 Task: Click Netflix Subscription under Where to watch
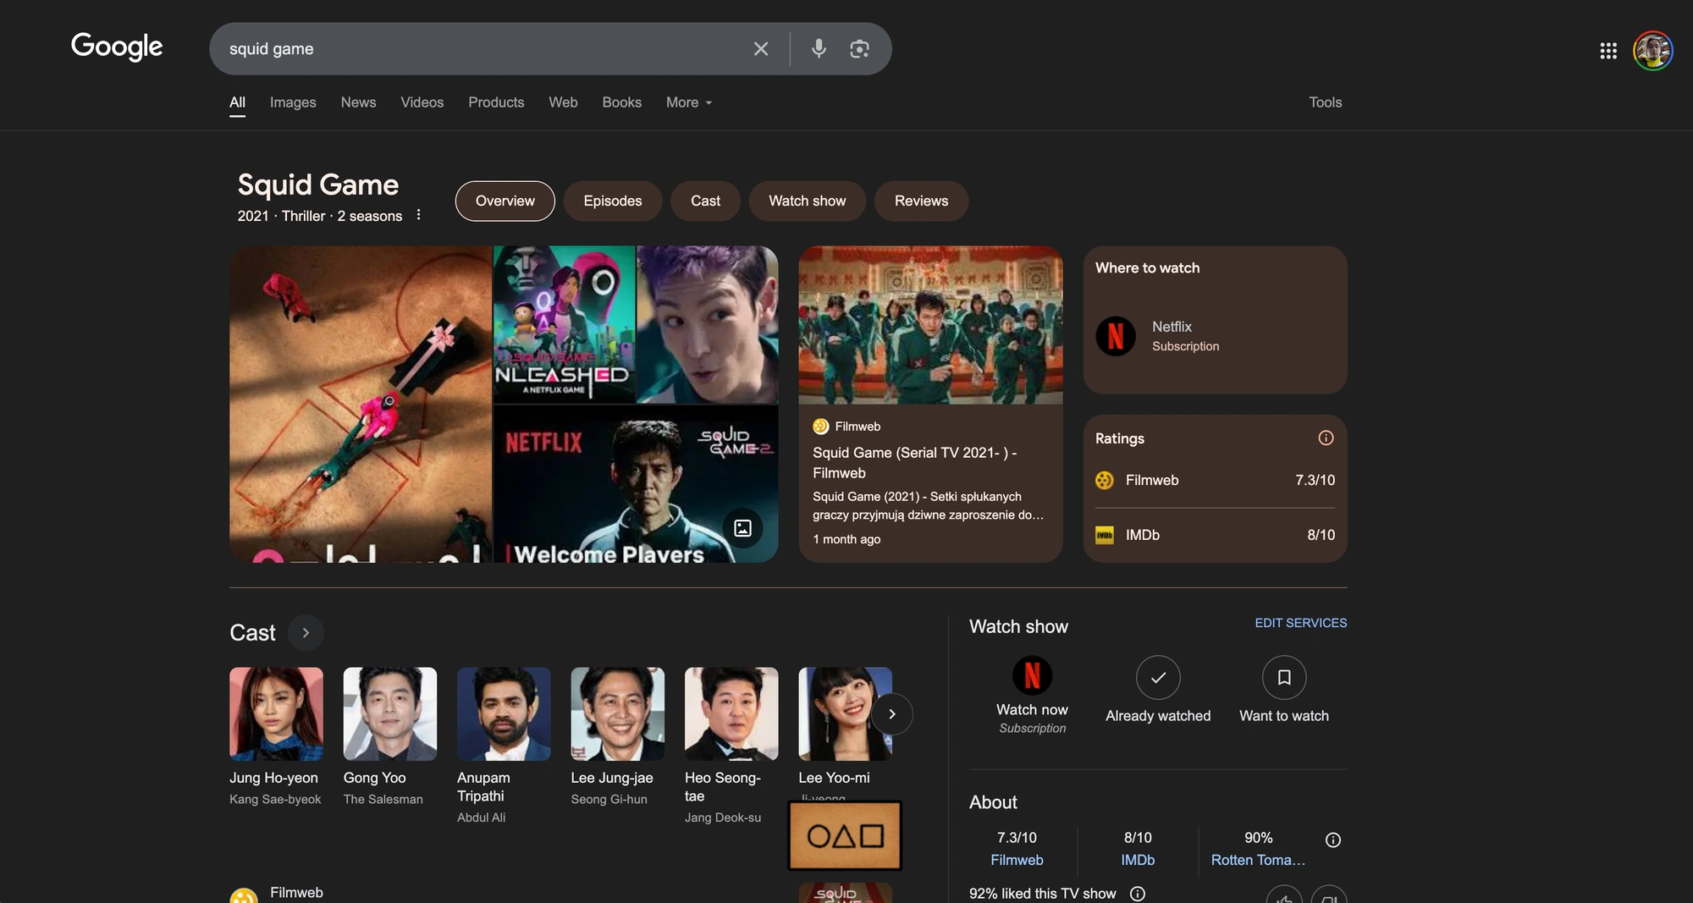coord(1185,336)
